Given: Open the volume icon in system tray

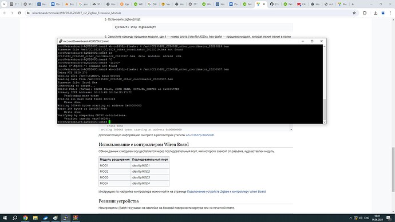Looking at the screenshot, I should pyautogui.click(x=361, y=218).
